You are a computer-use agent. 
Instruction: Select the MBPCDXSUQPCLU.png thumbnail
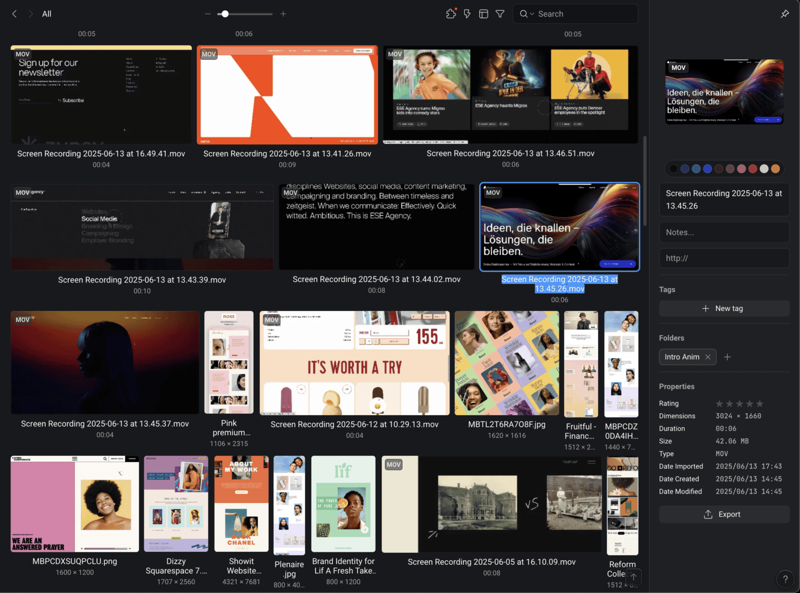pyautogui.click(x=75, y=504)
